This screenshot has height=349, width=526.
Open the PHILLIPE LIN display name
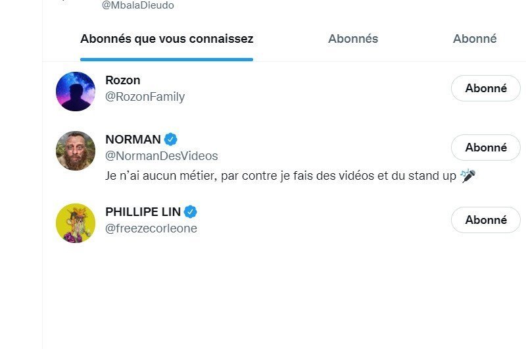(143, 211)
